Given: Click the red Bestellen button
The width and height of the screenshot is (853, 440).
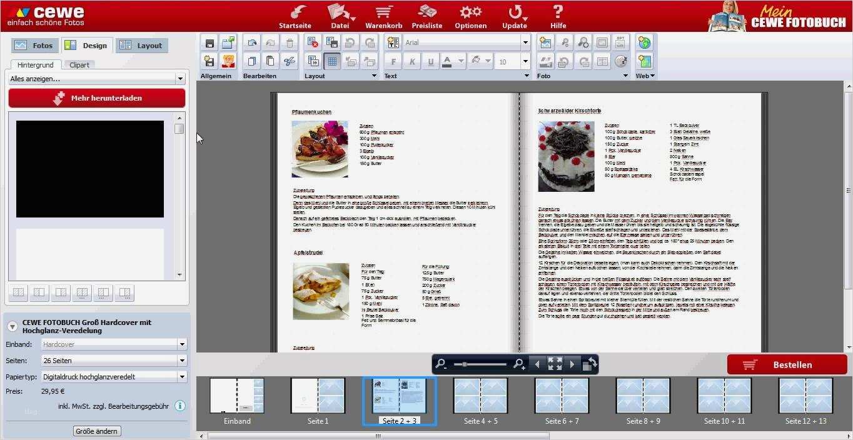Looking at the screenshot, I should pyautogui.click(x=787, y=364).
